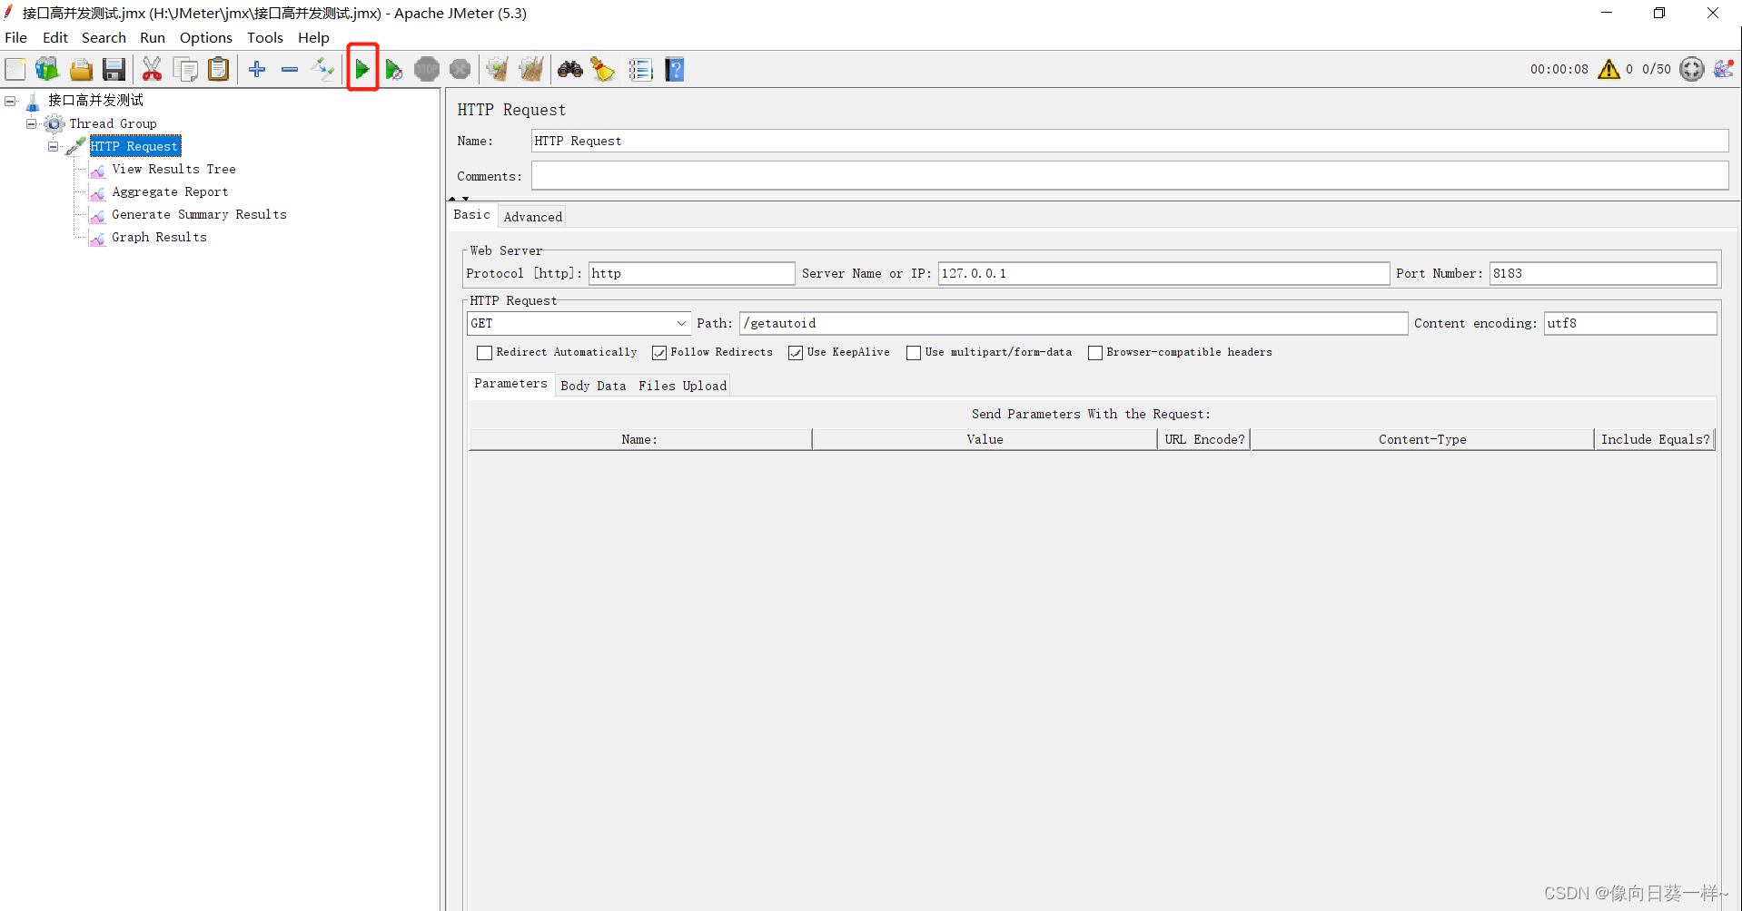Click the Shutdown test icon
The width and height of the screenshot is (1742, 911).
point(460,69)
